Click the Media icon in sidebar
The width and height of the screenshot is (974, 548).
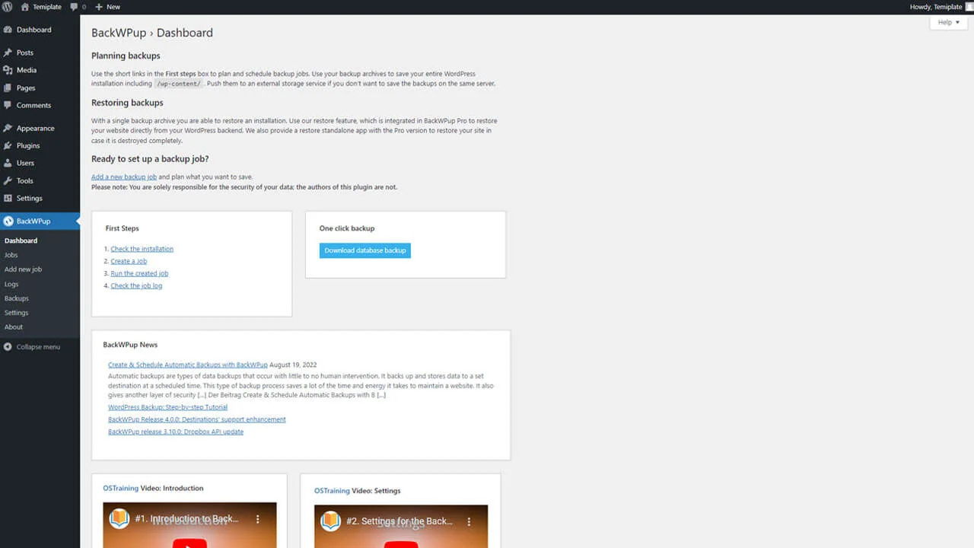tap(8, 70)
